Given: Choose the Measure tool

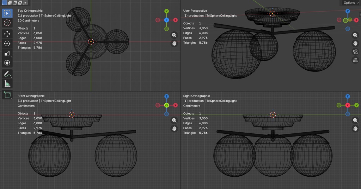Looking at the screenshot, I should (7, 84).
